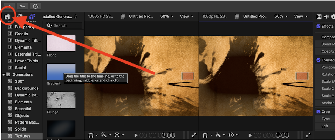The image size is (335, 140).
Task: Click the Scale Y row in inspector
Action: click(x=325, y=96)
